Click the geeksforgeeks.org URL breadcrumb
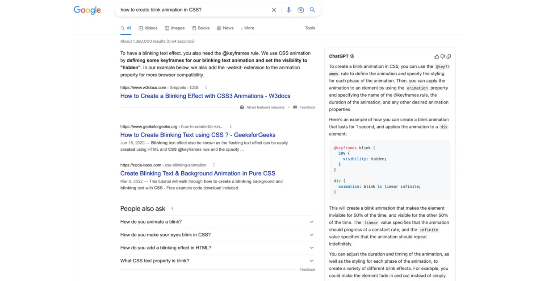 [172, 126]
